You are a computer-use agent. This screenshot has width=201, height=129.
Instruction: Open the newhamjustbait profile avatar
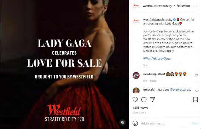click(136, 75)
